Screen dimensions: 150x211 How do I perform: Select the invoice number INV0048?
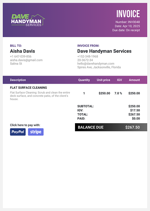[134, 22]
